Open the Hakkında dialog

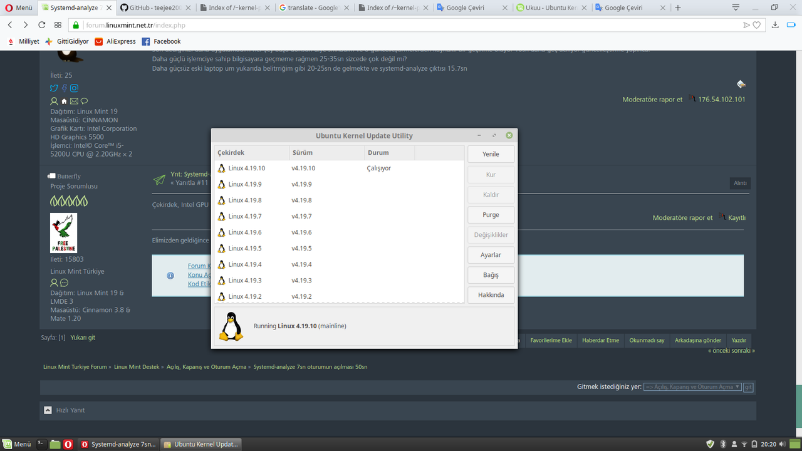pos(491,294)
